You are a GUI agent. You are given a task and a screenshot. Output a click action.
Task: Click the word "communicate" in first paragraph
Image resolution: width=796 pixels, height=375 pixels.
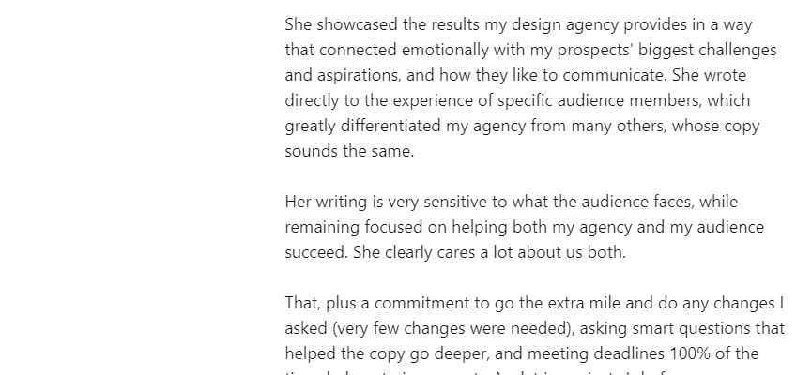614,75
